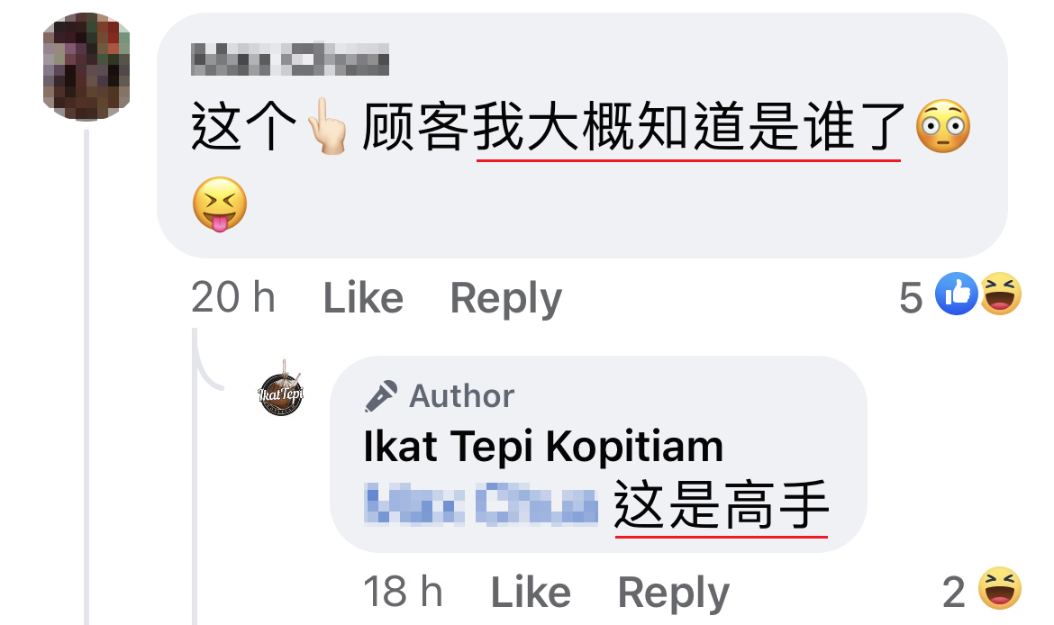Image resolution: width=1054 pixels, height=625 pixels.
Task: Click the laughing reaction icon beside count 5
Action: 1001,294
